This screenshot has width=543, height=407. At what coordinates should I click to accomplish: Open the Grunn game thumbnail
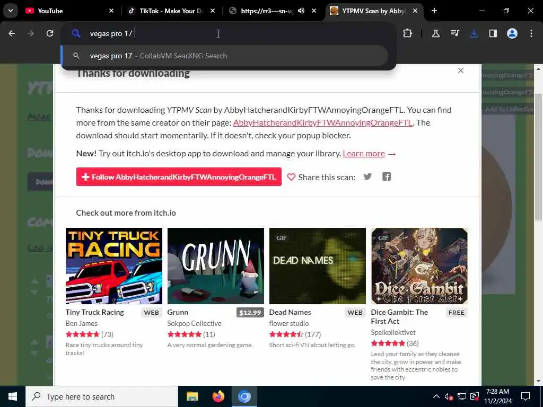click(215, 266)
